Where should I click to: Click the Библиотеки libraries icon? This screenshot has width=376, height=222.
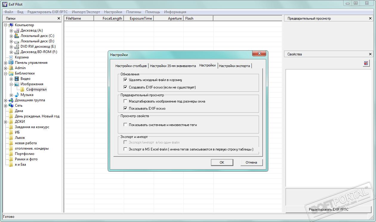[x=11, y=73]
